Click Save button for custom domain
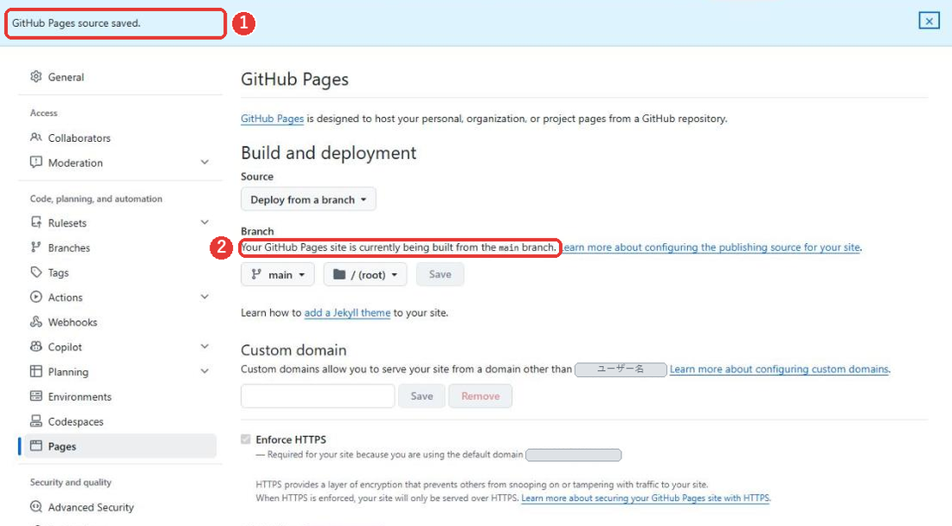952x526 pixels. (x=421, y=396)
